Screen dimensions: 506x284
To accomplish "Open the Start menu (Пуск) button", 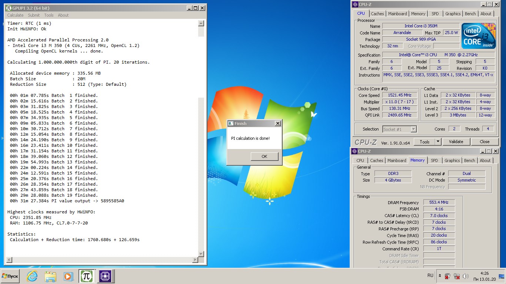I will pos(10,276).
